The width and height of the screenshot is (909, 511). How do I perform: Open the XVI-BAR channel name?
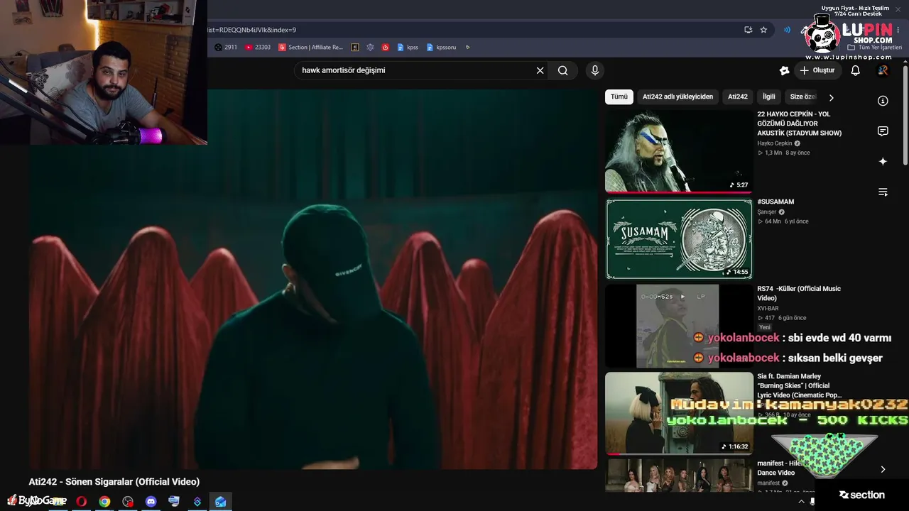pyautogui.click(x=768, y=309)
